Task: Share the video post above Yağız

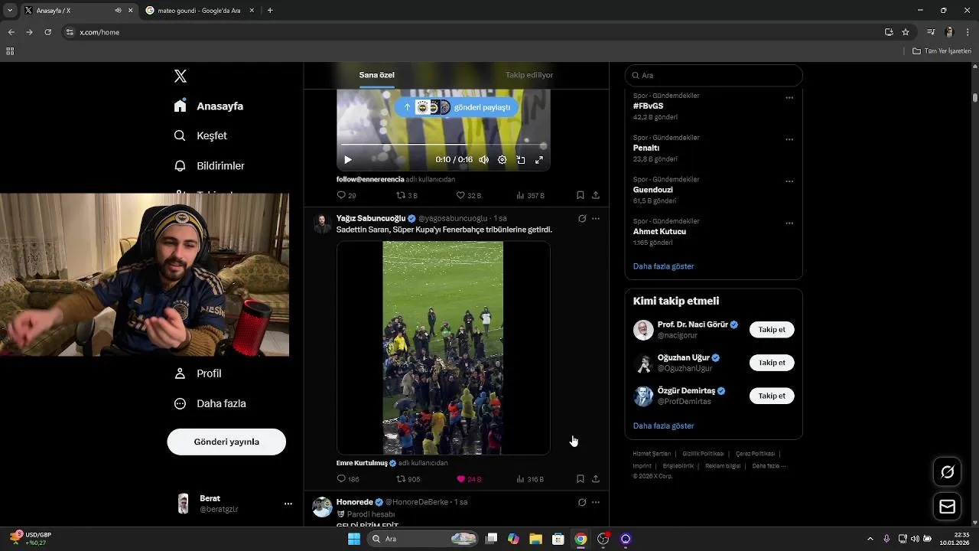Action: pos(596,196)
